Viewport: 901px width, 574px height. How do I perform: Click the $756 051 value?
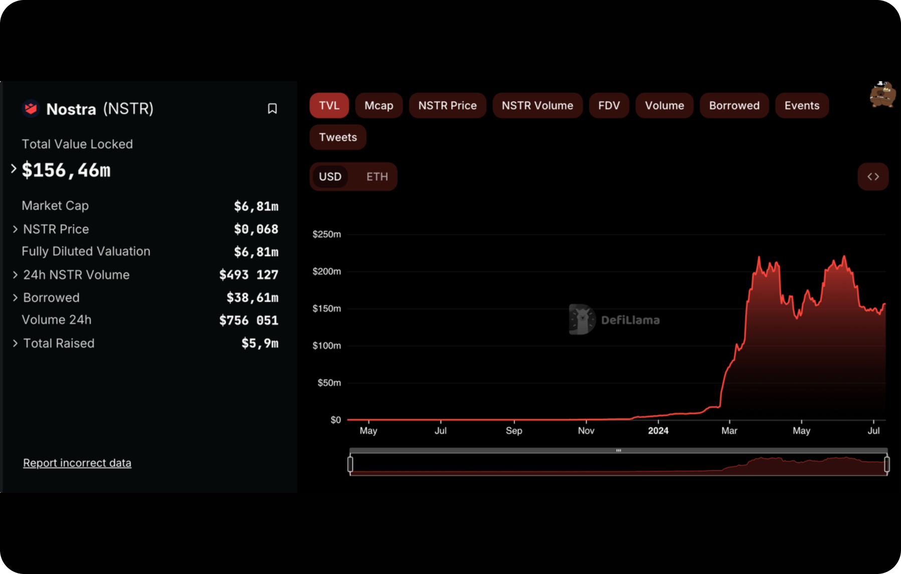249,321
